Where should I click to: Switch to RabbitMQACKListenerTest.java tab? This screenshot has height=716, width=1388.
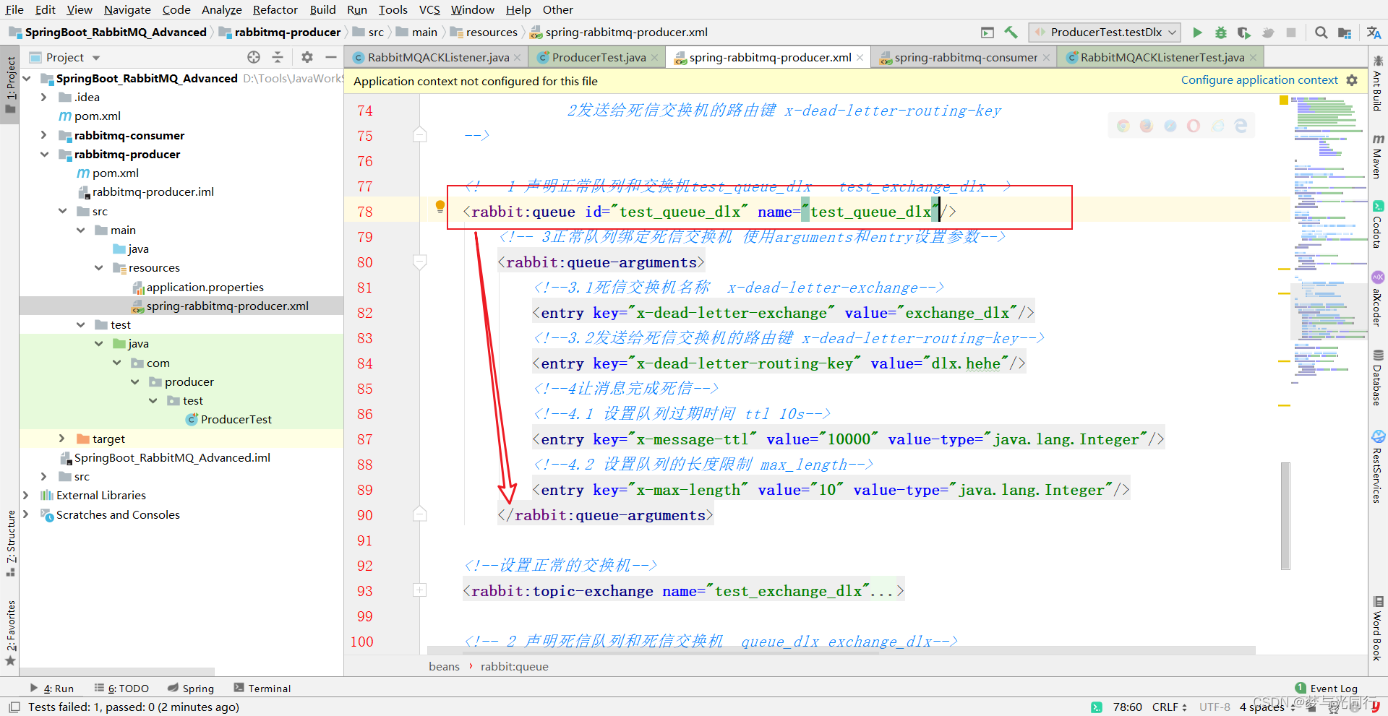pyautogui.click(x=1162, y=58)
